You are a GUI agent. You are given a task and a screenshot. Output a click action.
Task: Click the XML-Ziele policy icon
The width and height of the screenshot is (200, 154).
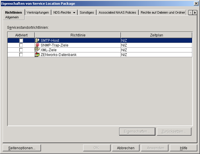coord(37,50)
